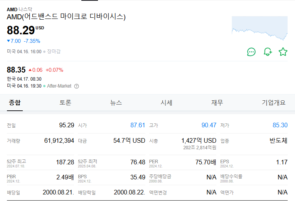The image size is (295, 201).
Task: Click the 52-week low value 76.48
Action: (x=138, y=162)
